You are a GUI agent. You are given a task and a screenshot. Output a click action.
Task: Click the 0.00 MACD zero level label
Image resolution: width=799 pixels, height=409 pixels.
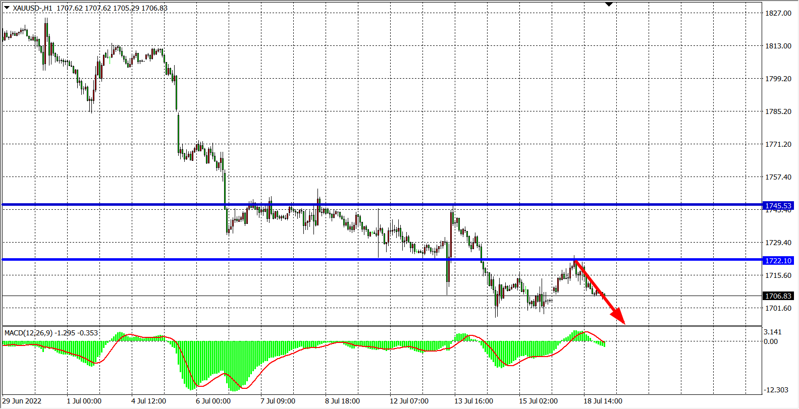point(771,341)
